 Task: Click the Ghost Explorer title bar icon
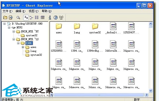(x=4, y=5)
